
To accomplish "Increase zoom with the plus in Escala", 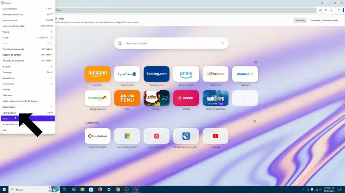I will tap(46, 38).
